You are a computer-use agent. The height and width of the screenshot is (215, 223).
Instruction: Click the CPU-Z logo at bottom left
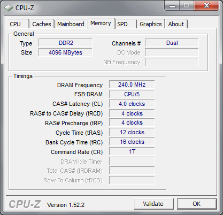coord(25,204)
